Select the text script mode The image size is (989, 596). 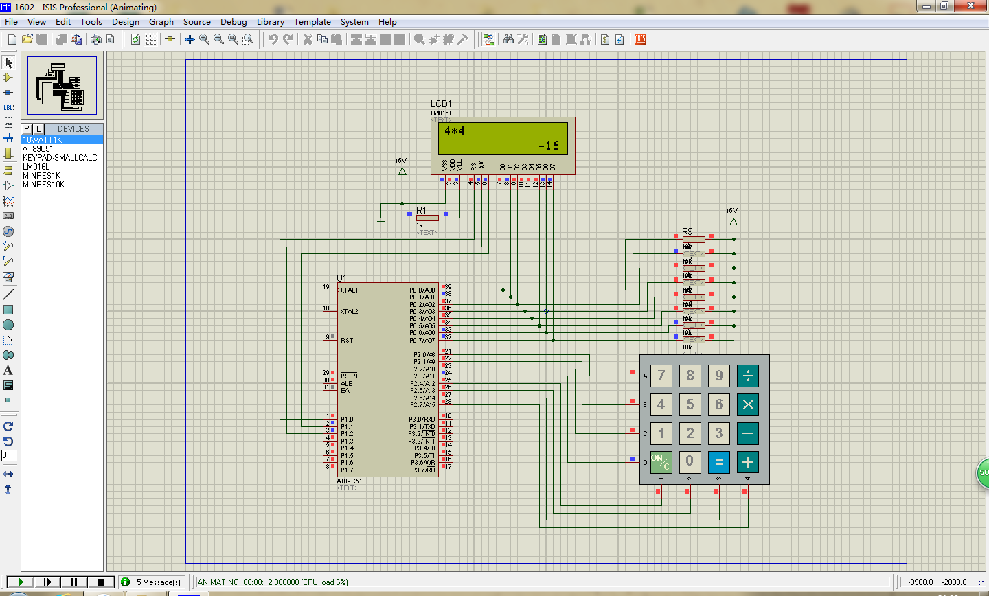[x=8, y=123]
